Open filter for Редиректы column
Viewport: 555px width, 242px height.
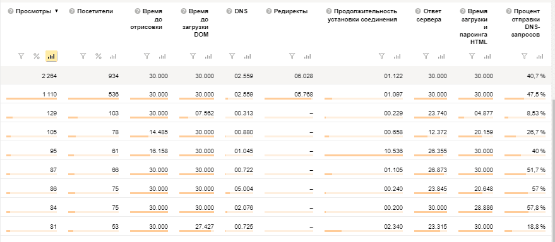click(x=292, y=56)
